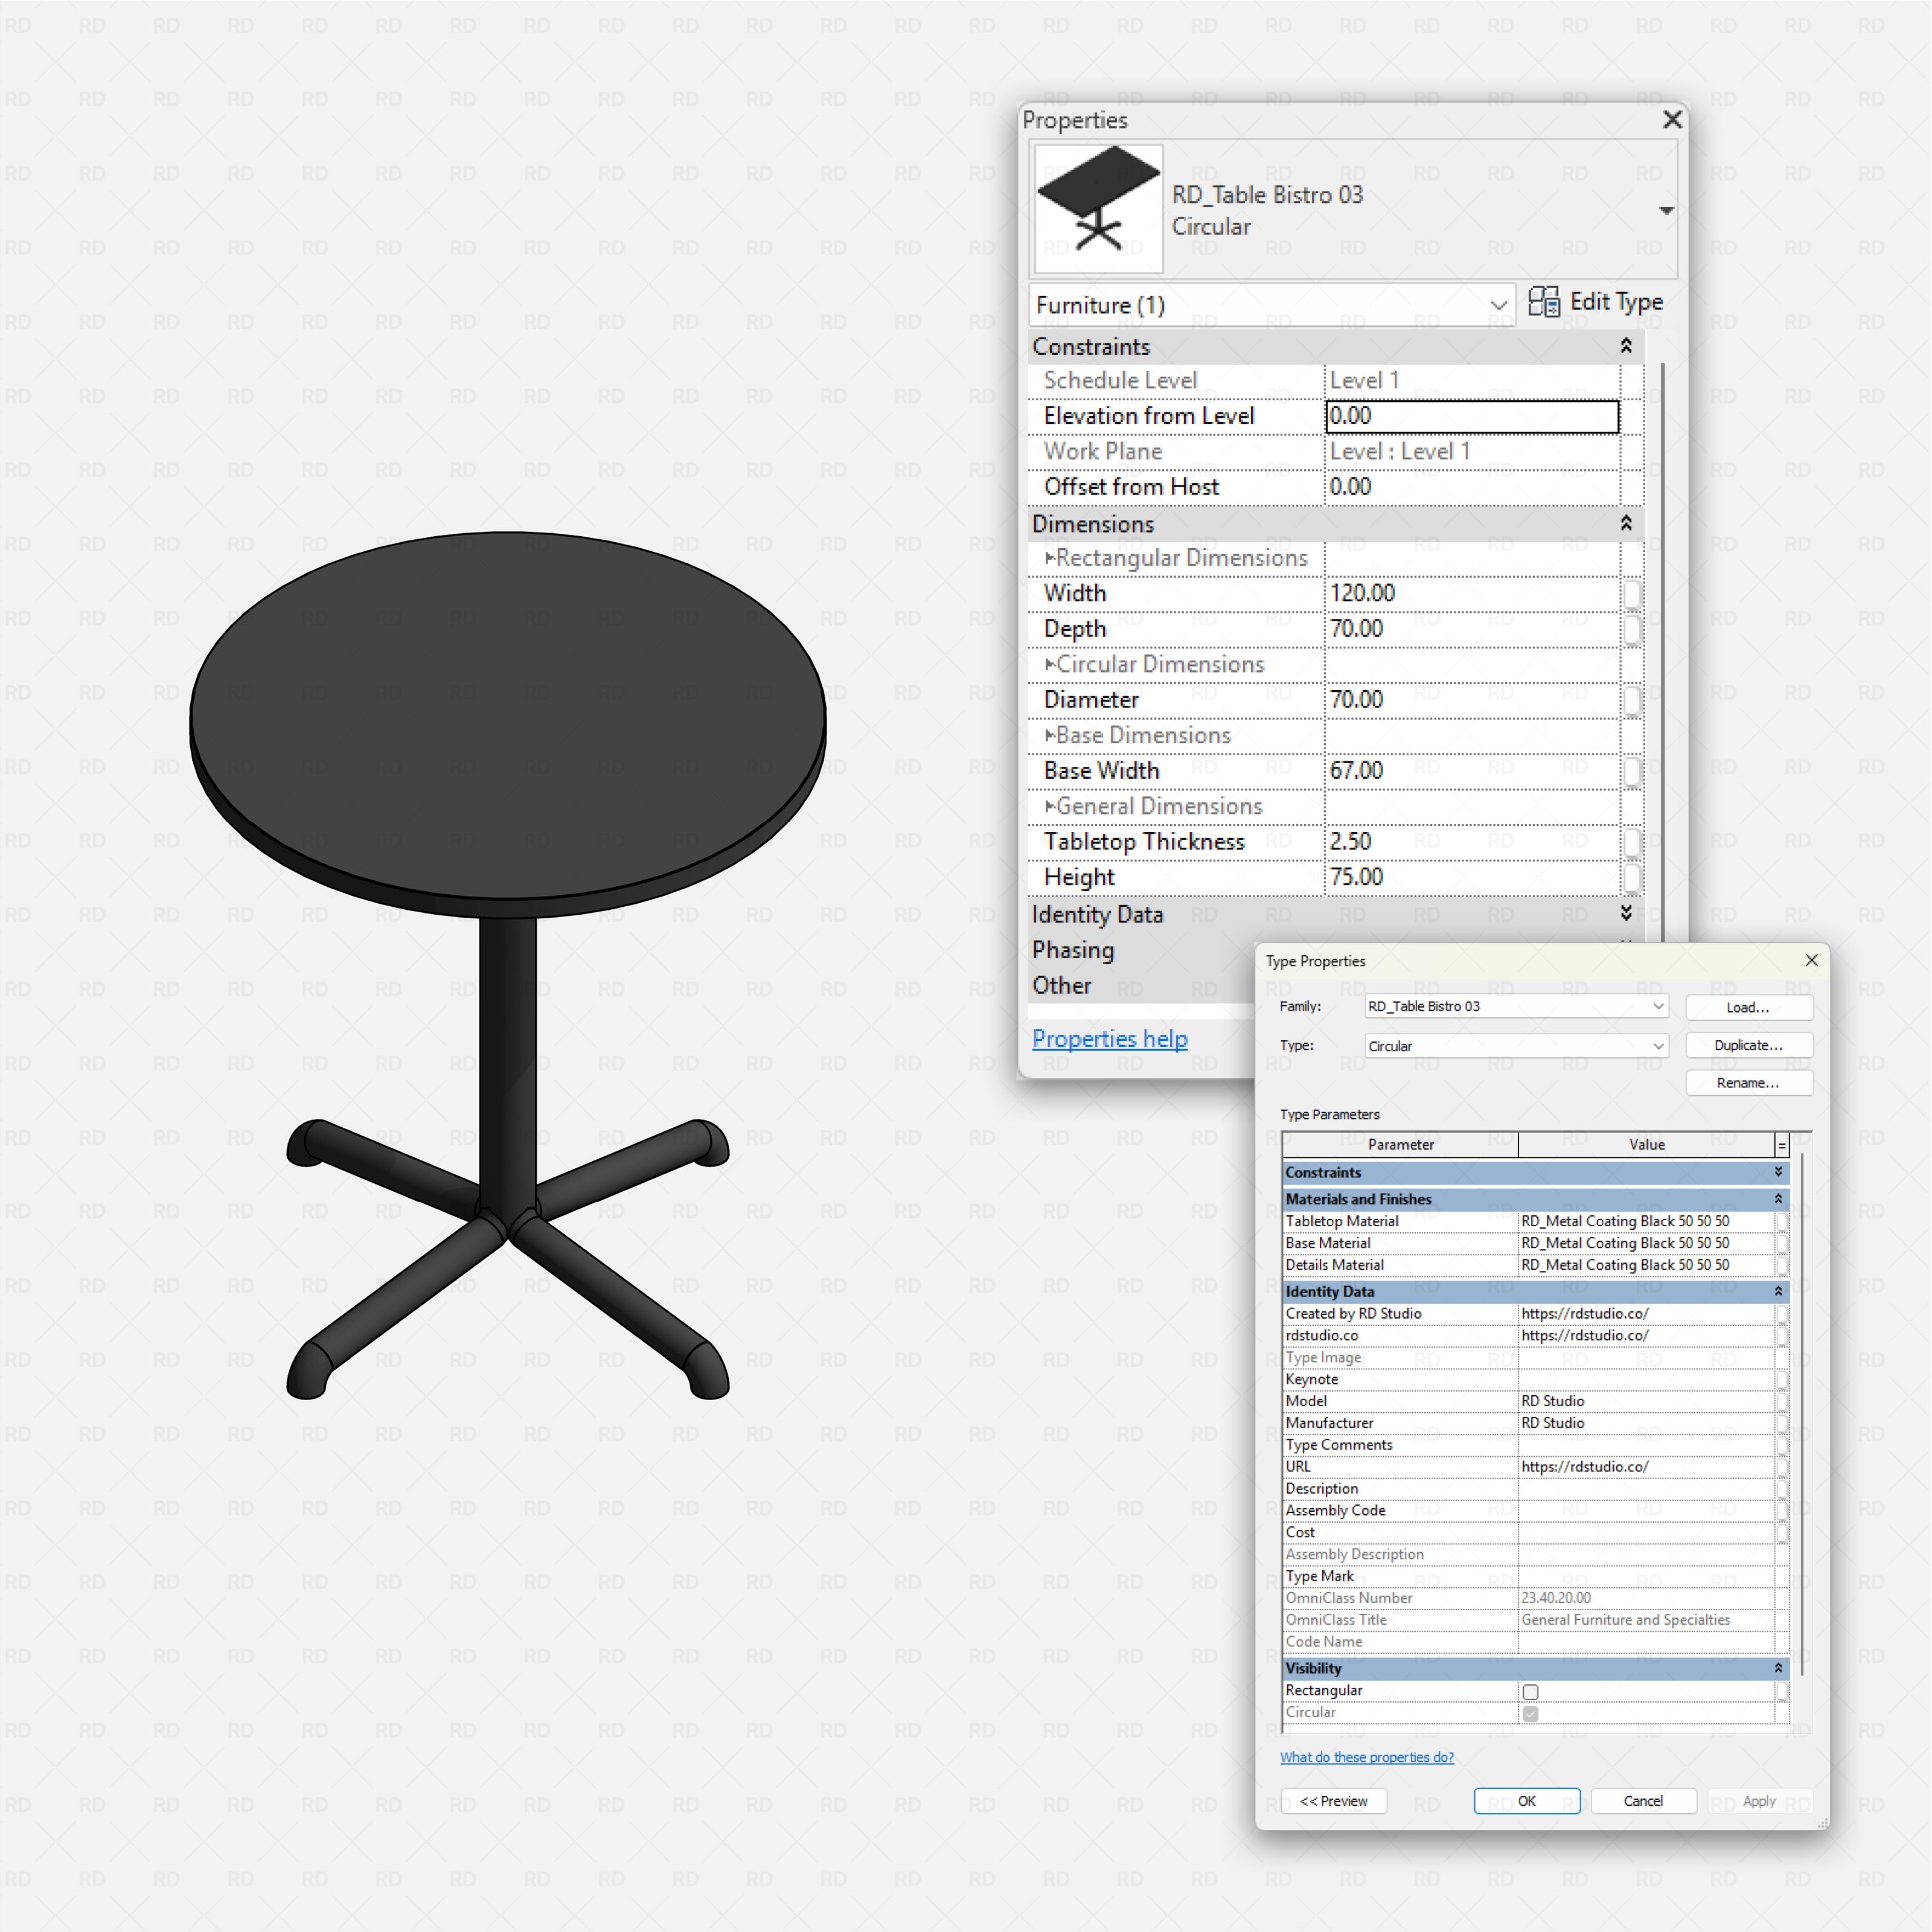Click the Base Width value 67.00
The width and height of the screenshot is (1932, 1932).
(x=1472, y=771)
